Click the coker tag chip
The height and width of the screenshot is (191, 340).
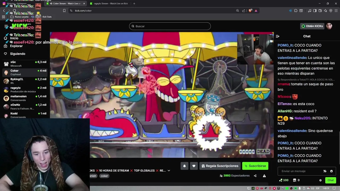[104, 176]
